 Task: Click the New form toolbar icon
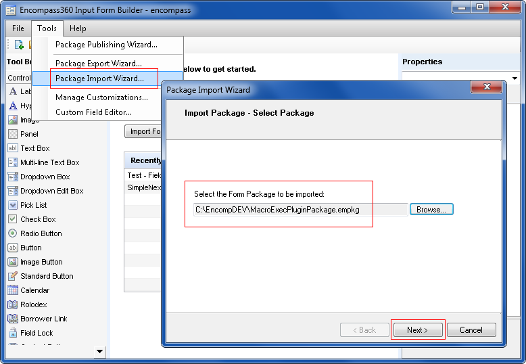pos(19,45)
